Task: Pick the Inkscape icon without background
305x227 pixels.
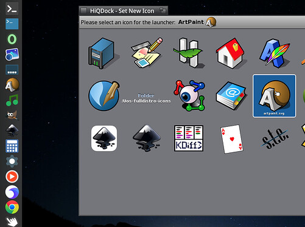Action: pyautogui.click(x=147, y=138)
